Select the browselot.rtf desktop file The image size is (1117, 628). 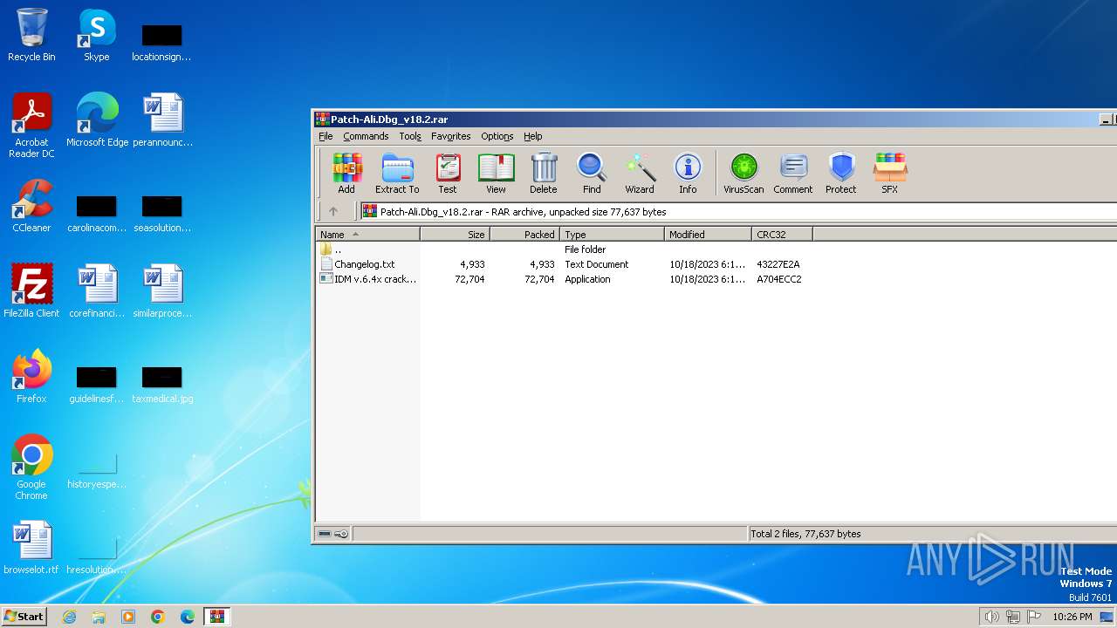[31, 548]
